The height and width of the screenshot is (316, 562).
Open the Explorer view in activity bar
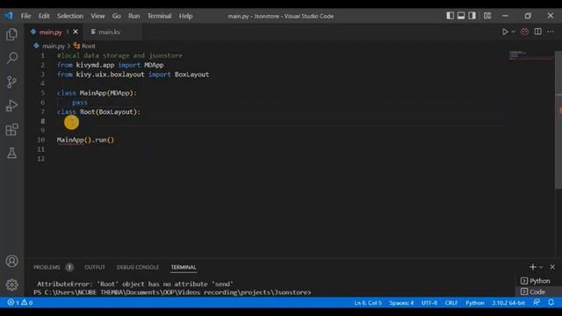coord(11,34)
